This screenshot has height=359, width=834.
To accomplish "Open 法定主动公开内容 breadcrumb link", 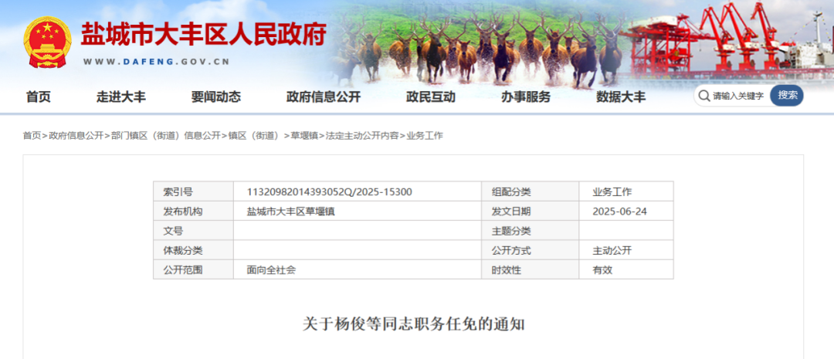I will coord(362,136).
